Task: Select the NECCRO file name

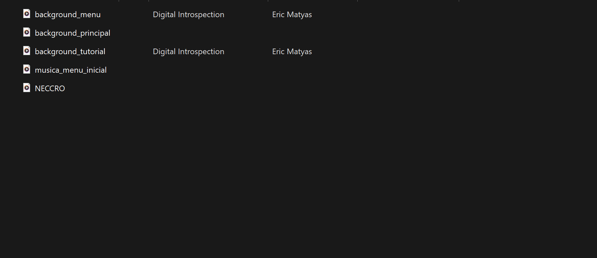Action: tap(50, 89)
